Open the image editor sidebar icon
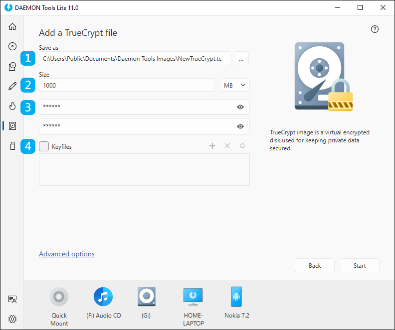The height and width of the screenshot is (330, 395). point(12,66)
